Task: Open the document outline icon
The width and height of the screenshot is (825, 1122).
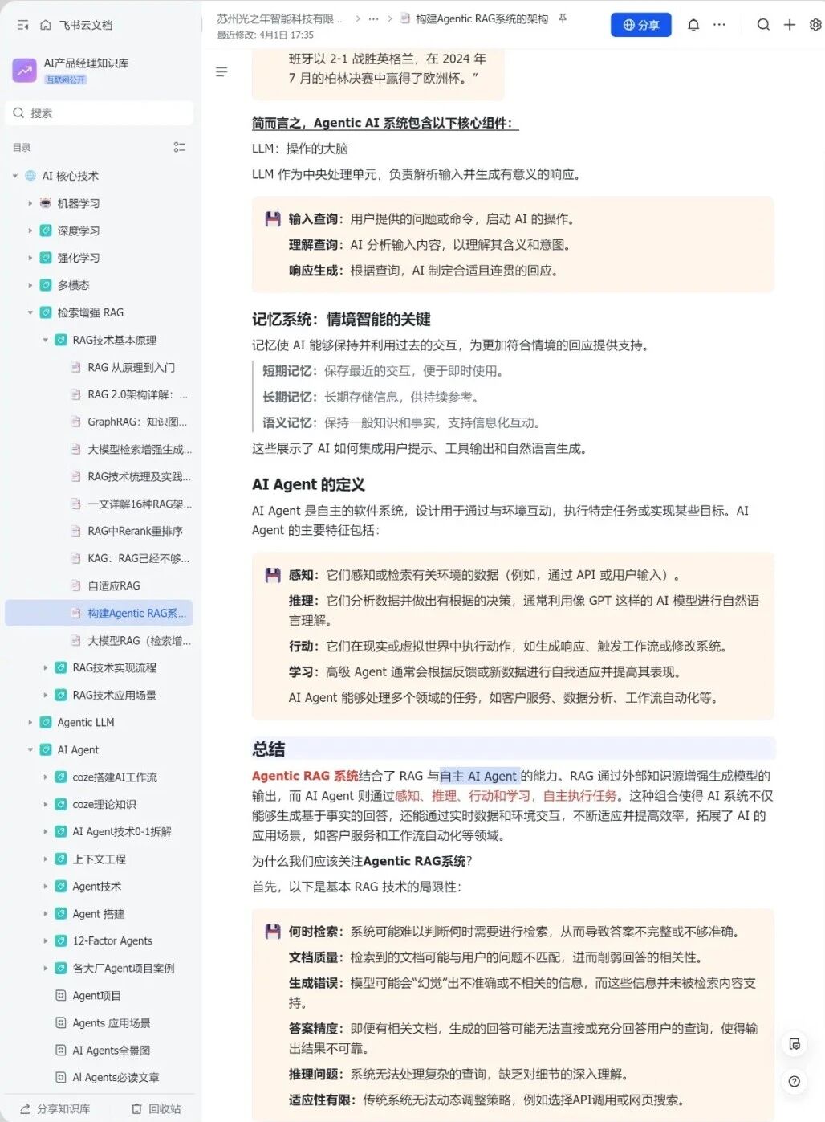Action: click(221, 71)
